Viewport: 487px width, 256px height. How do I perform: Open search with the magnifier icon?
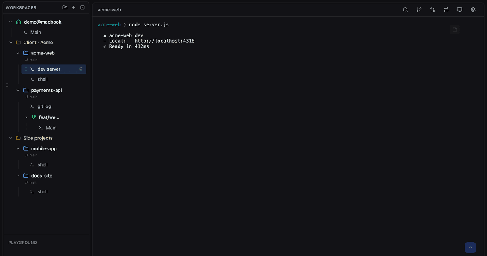pos(405,10)
